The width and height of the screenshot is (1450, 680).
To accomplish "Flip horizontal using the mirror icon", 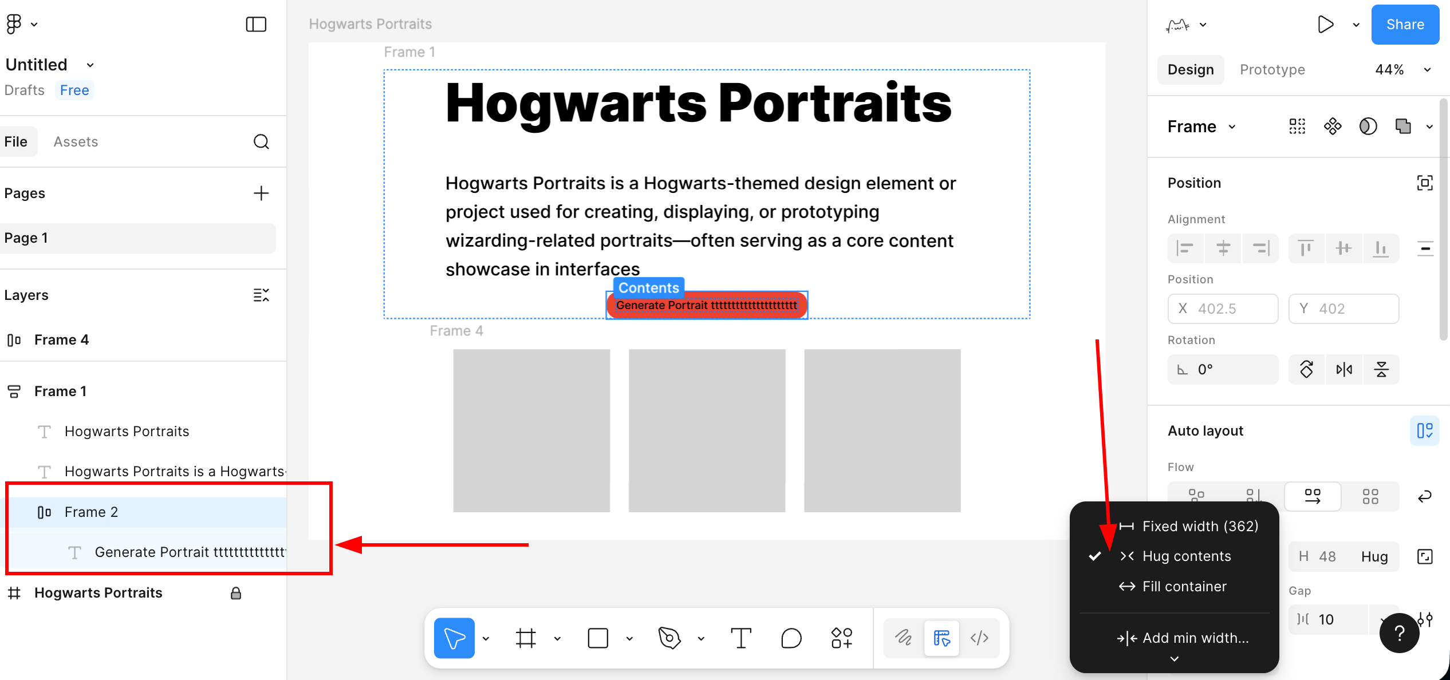I will tap(1344, 369).
